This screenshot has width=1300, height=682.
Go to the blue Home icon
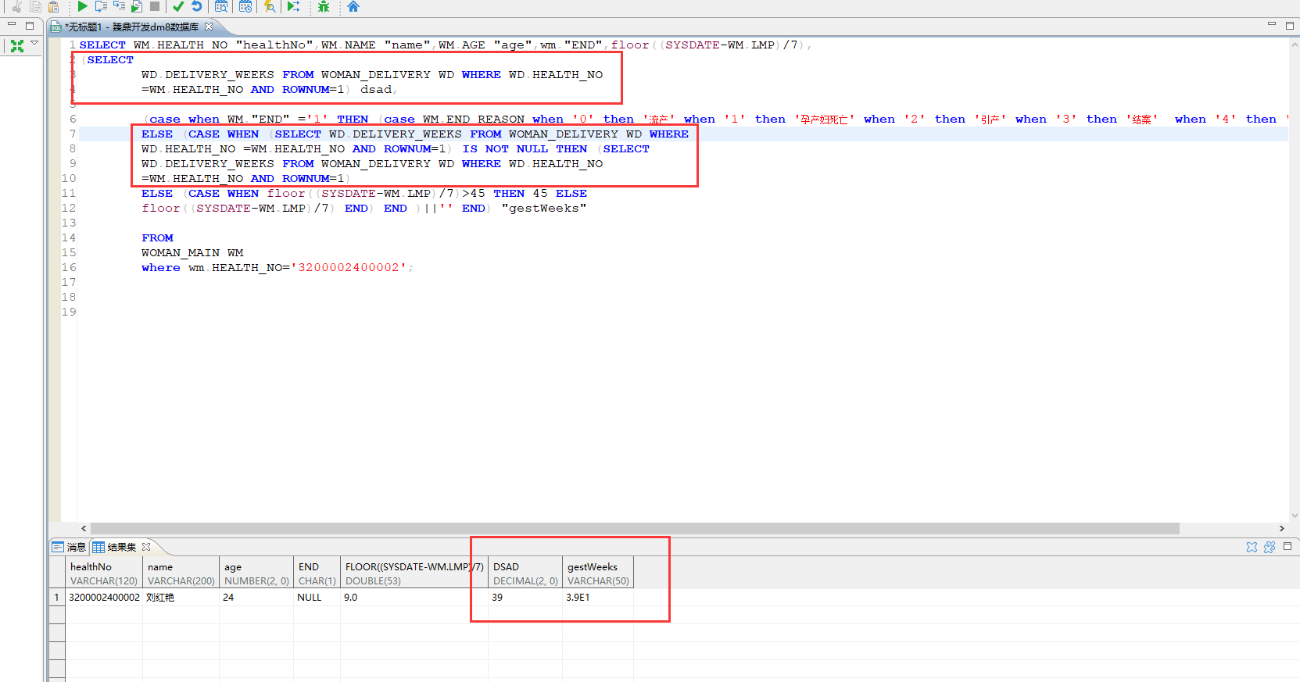[x=353, y=6]
